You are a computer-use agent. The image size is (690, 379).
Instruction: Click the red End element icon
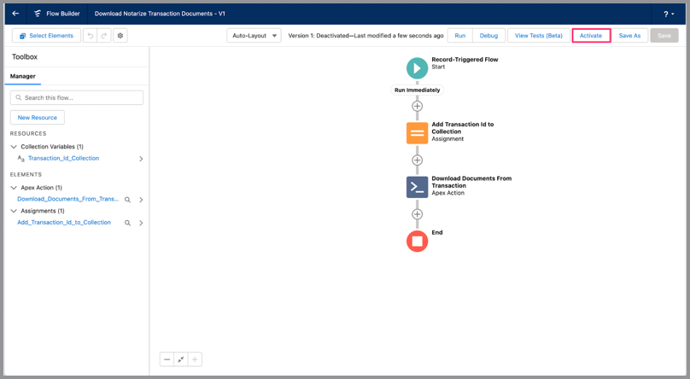click(417, 242)
